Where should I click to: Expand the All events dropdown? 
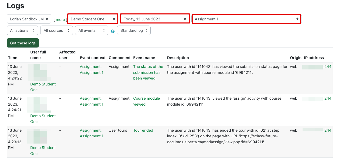click(92, 30)
